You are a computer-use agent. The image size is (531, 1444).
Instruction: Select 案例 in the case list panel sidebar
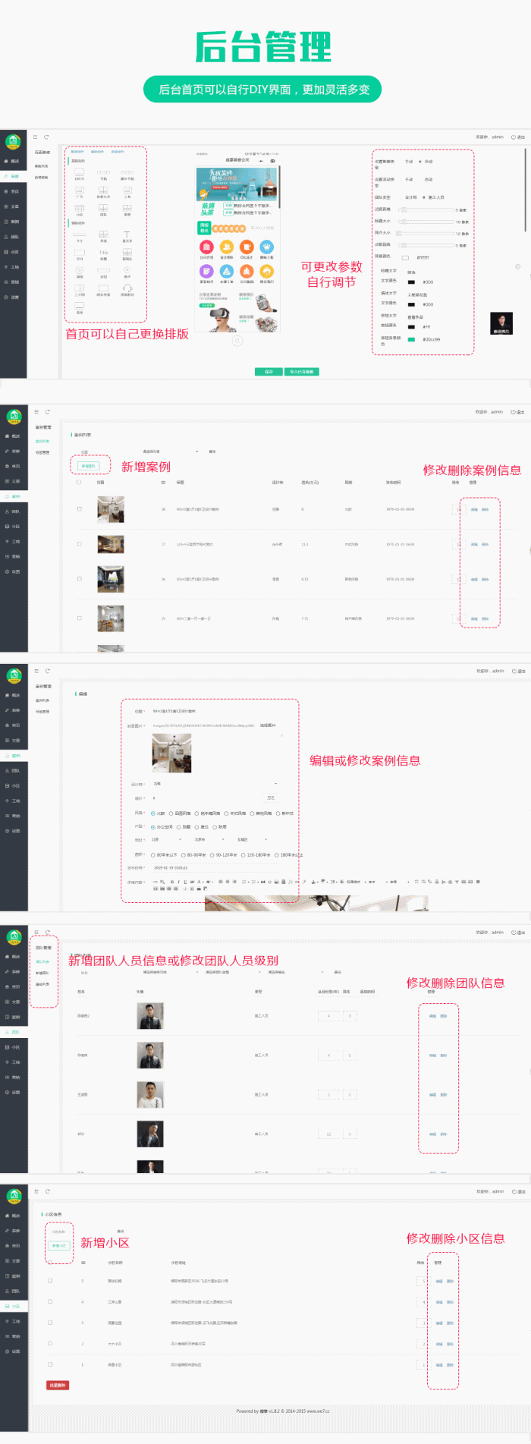[14, 496]
